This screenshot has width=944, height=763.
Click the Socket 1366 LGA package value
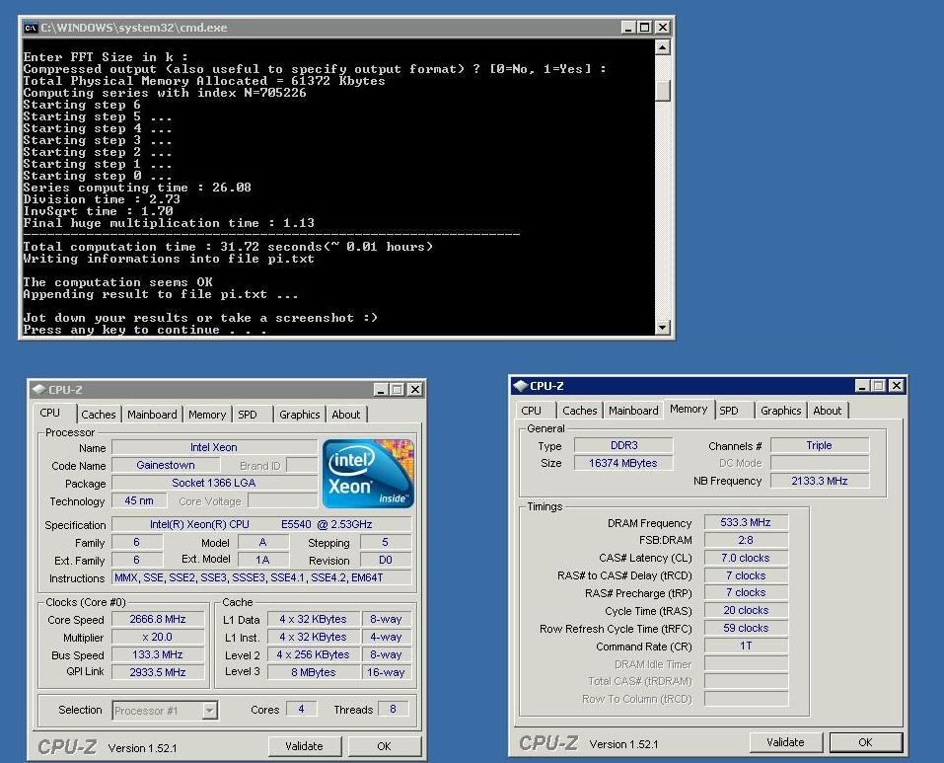pos(214,483)
